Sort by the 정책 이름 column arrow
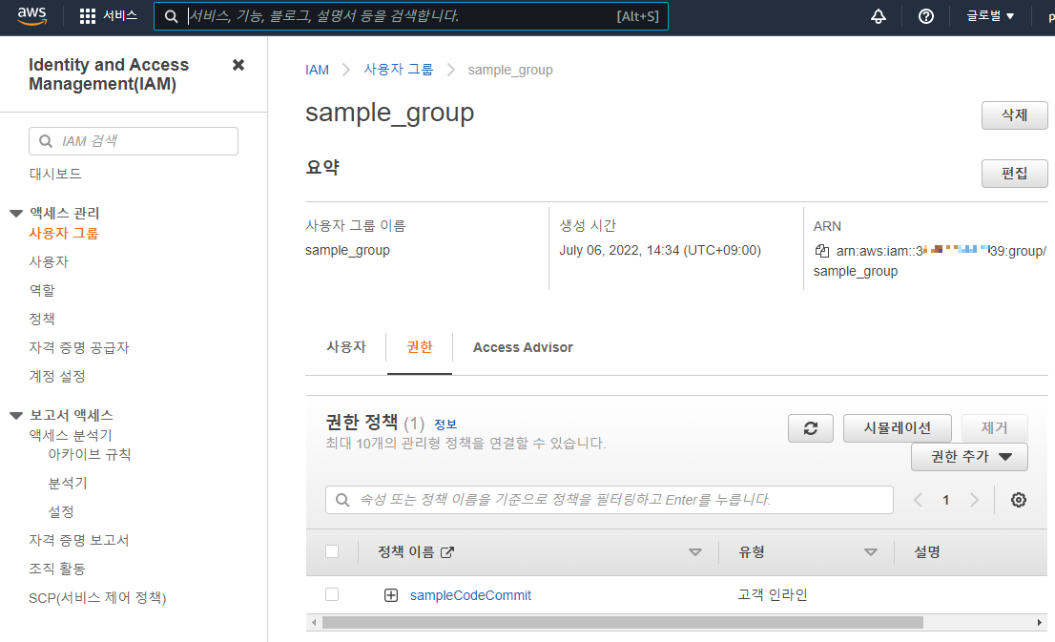This screenshot has height=642, width=1055. pyautogui.click(x=695, y=552)
